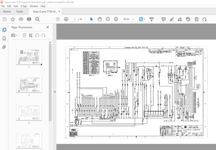The width and height of the screenshot is (216, 150).
Task: Switch to the Home tab
Action: (x=7, y=11)
